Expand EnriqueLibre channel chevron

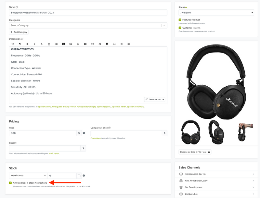pos(253,194)
